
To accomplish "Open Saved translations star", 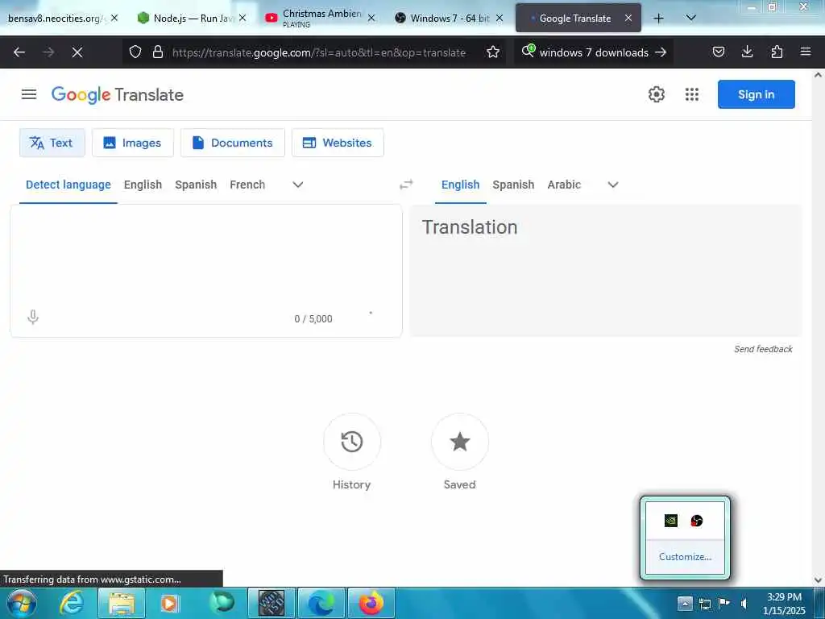I will (460, 442).
